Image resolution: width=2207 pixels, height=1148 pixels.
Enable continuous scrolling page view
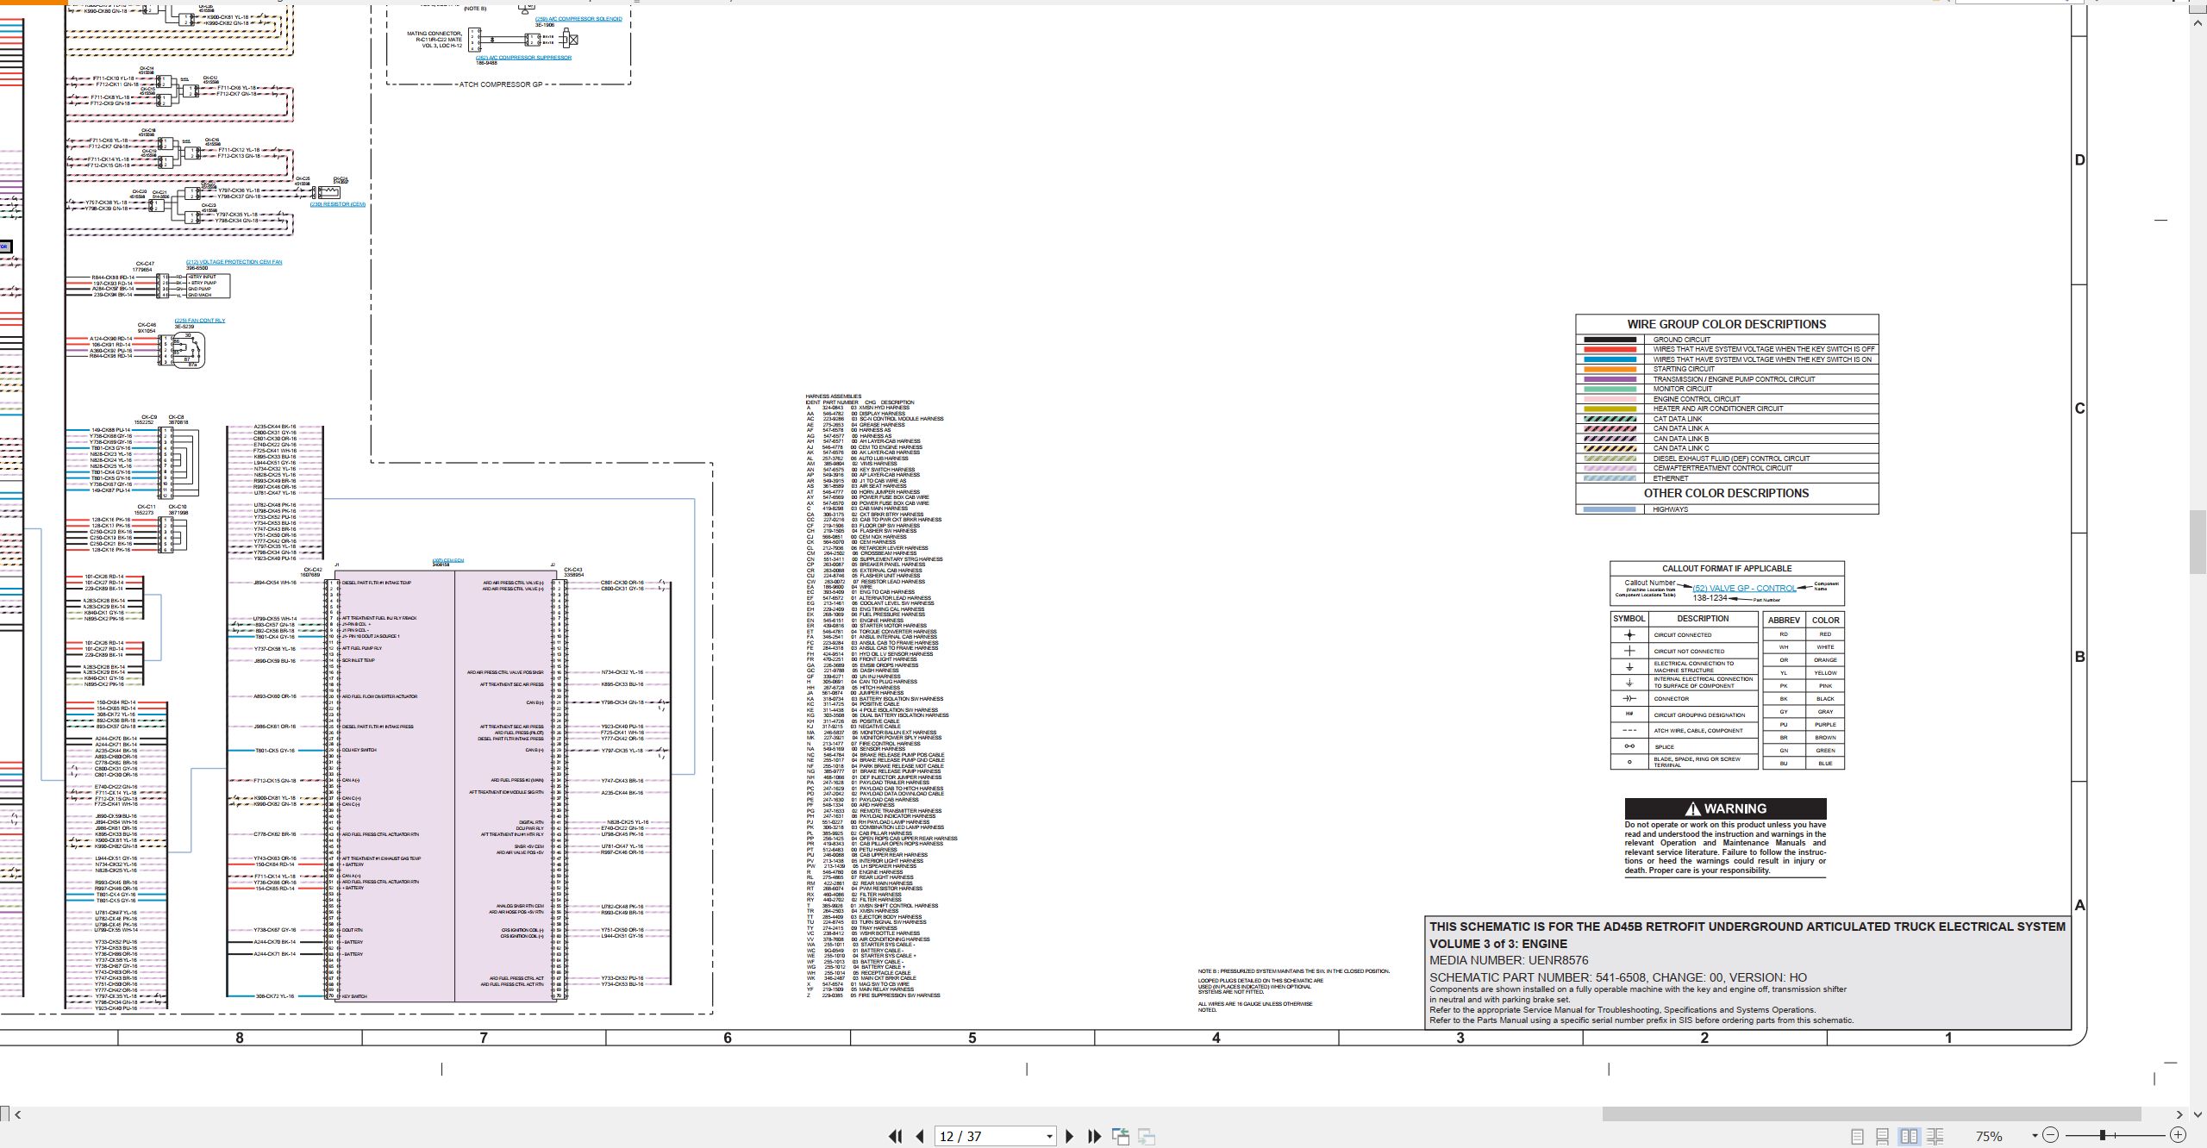[x=1883, y=1136]
